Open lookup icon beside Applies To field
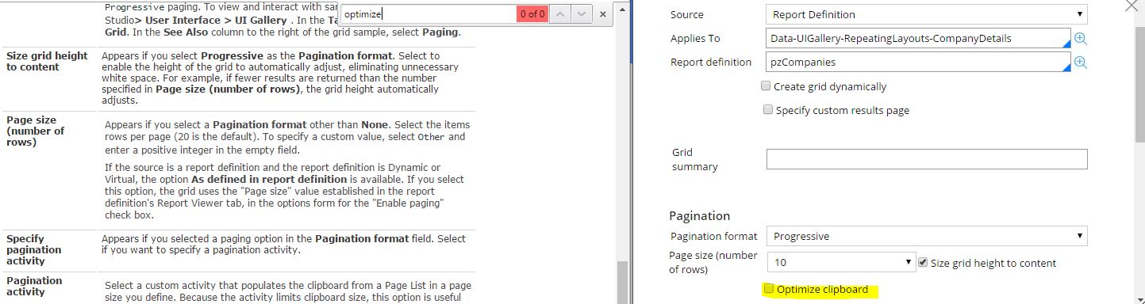The width and height of the screenshot is (1145, 304). [1080, 39]
